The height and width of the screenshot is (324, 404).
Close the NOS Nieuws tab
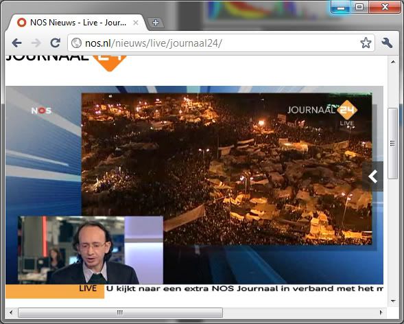tap(136, 23)
